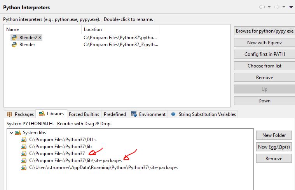
Task: Click the Python37_3\pyth... location cell
Action: coord(121,45)
